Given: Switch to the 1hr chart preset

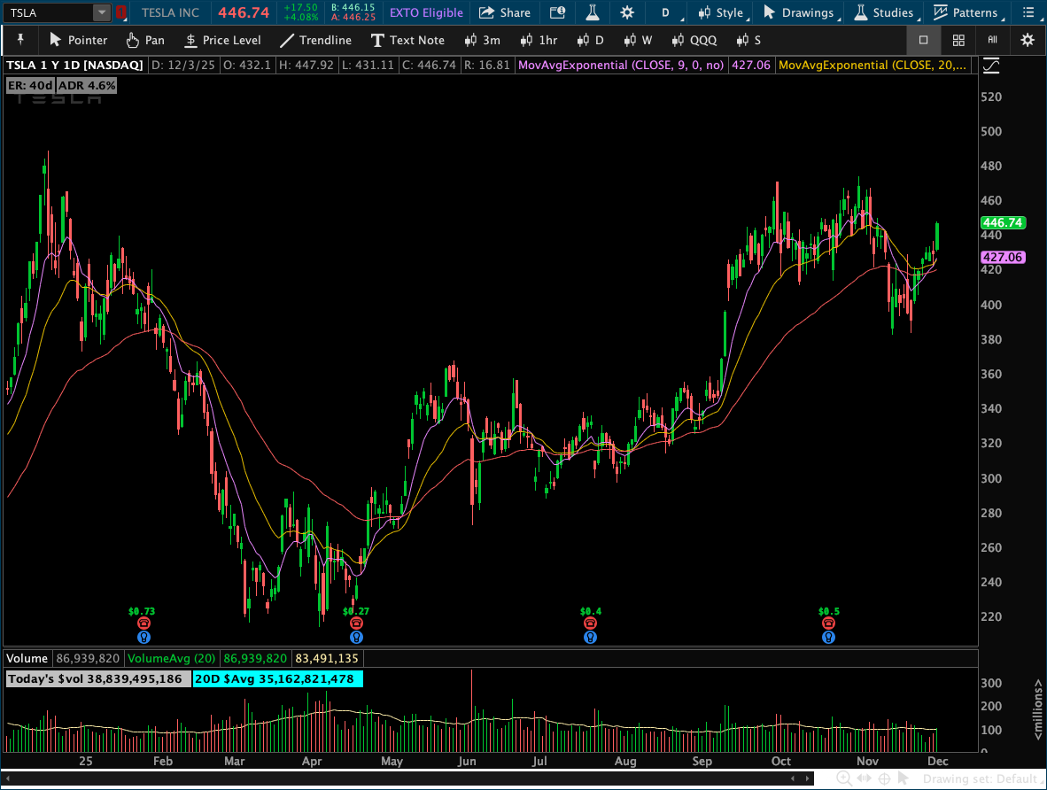Looking at the screenshot, I should (x=539, y=40).
